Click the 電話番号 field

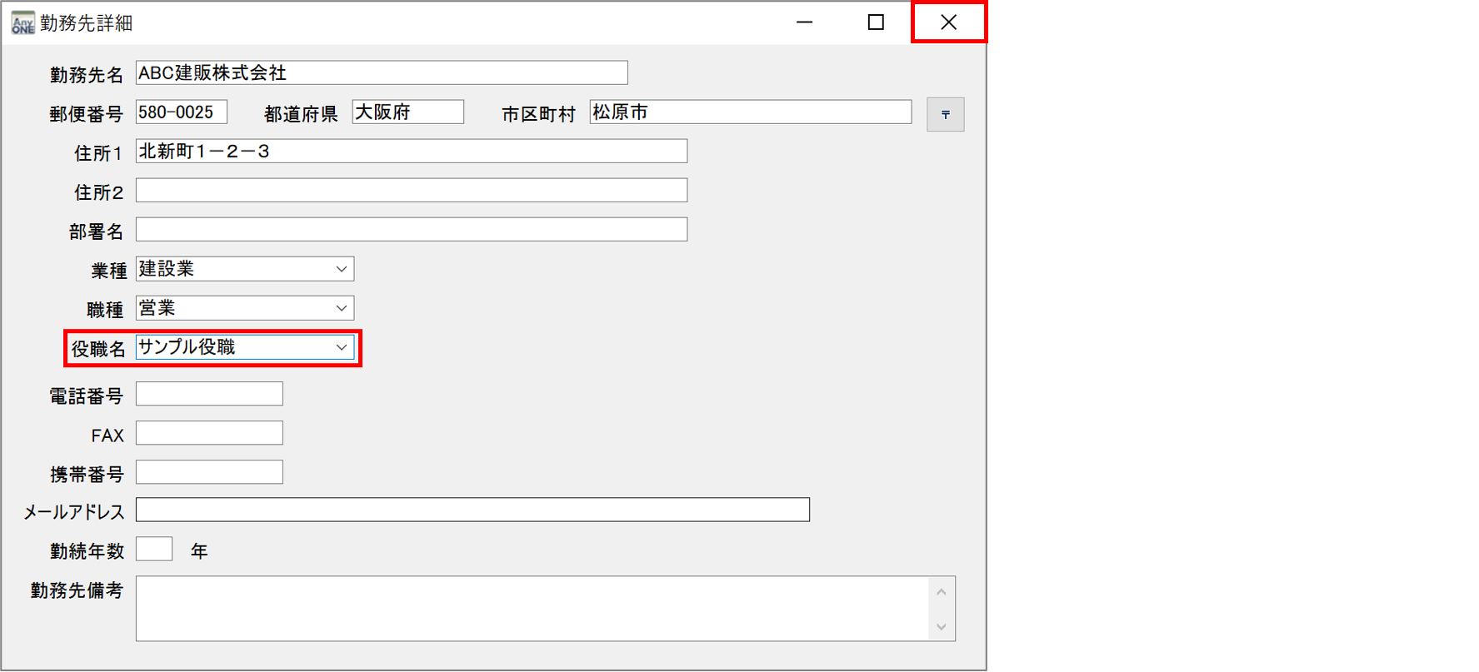pos(209,394)
